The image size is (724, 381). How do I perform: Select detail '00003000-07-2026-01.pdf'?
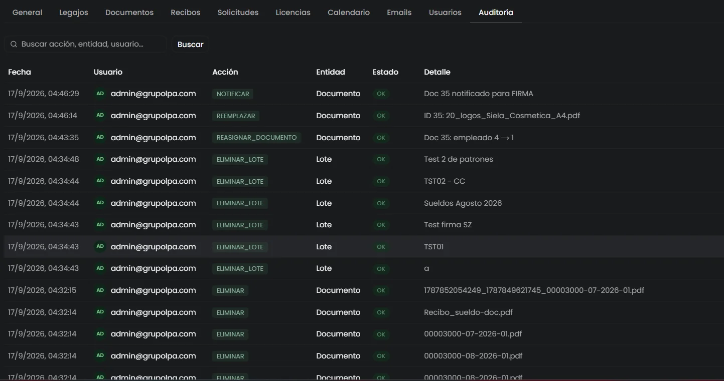[473, 334]
